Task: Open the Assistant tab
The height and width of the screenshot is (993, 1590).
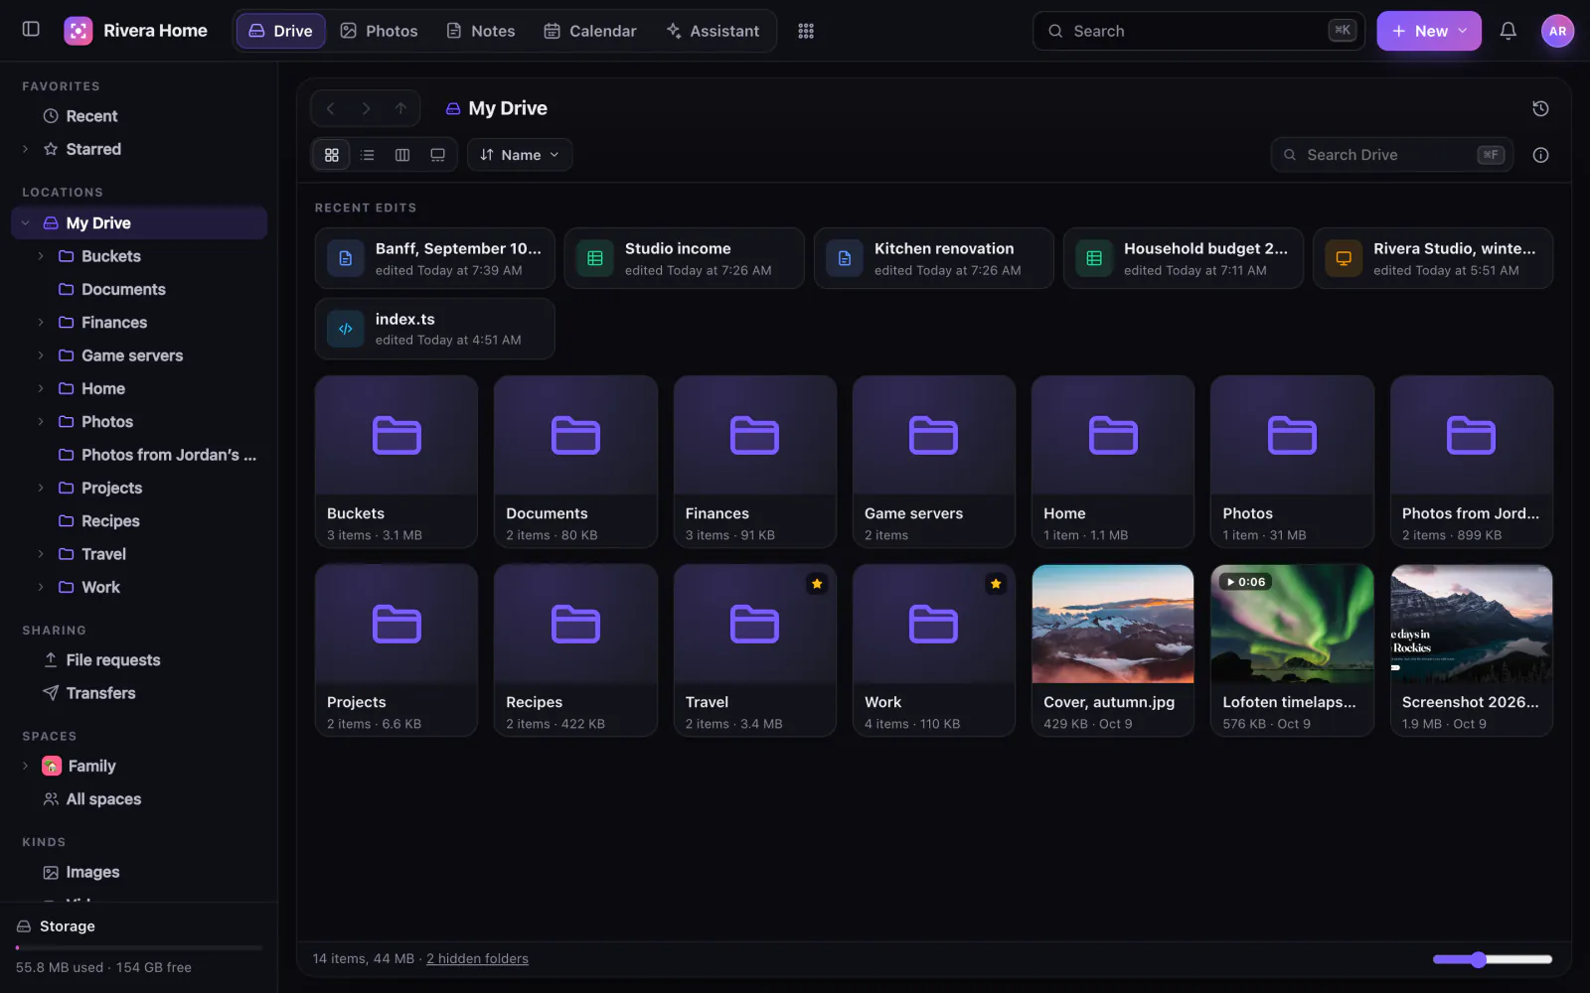Action: (x=713, y=31)
